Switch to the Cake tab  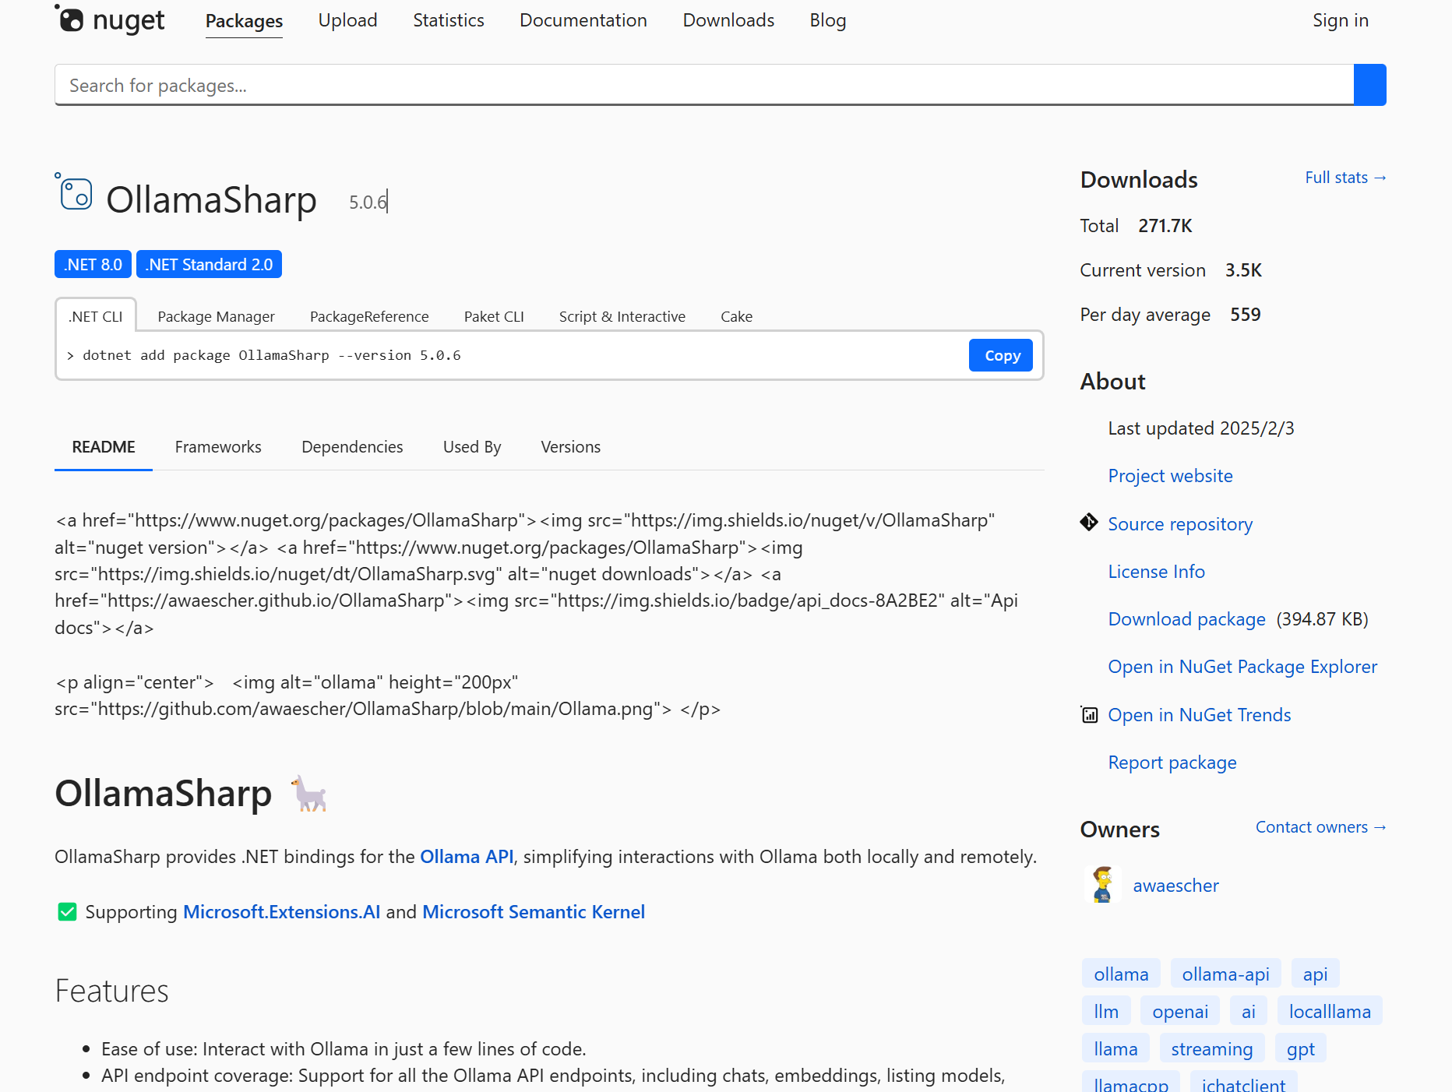click(736, 316)
